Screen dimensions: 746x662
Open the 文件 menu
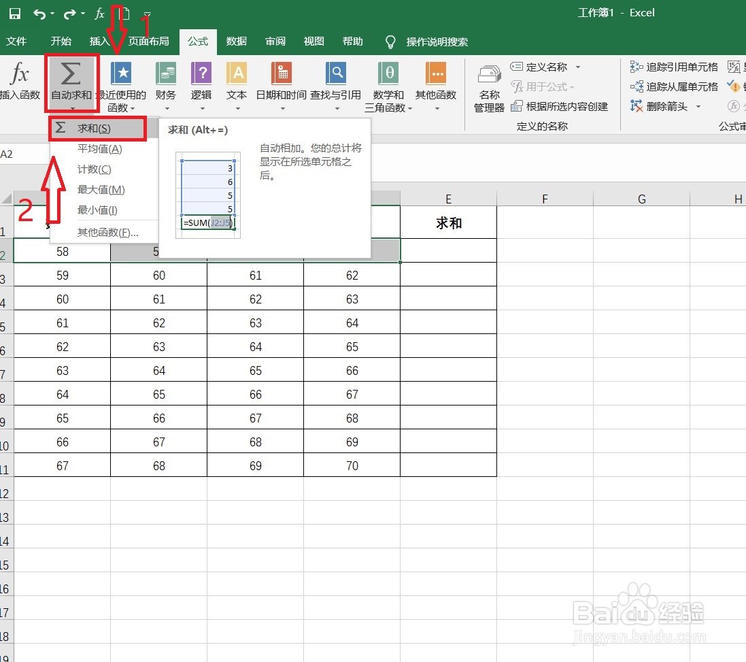[x=17, y=41]
